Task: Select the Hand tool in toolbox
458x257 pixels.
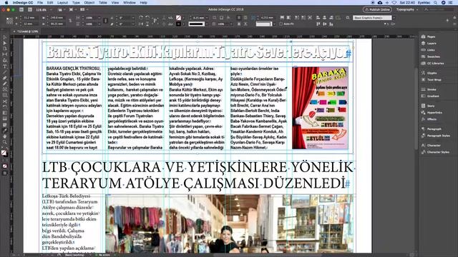Action: (5, 136)
